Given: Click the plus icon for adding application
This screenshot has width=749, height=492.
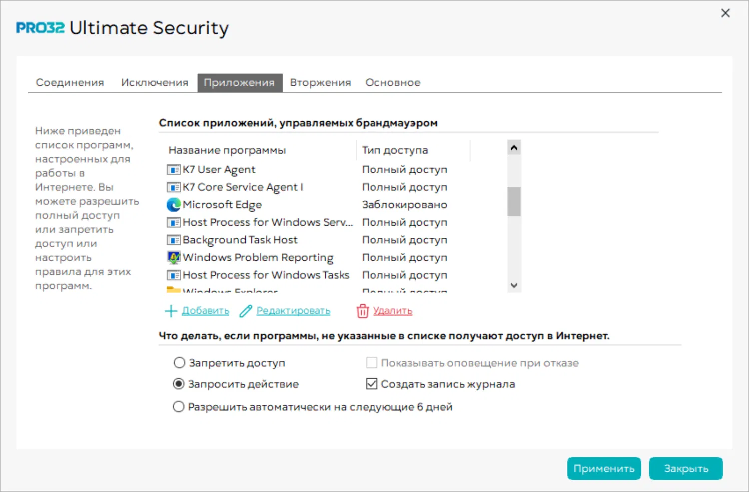Looking at the screenshot, I should tap(171, 311).
